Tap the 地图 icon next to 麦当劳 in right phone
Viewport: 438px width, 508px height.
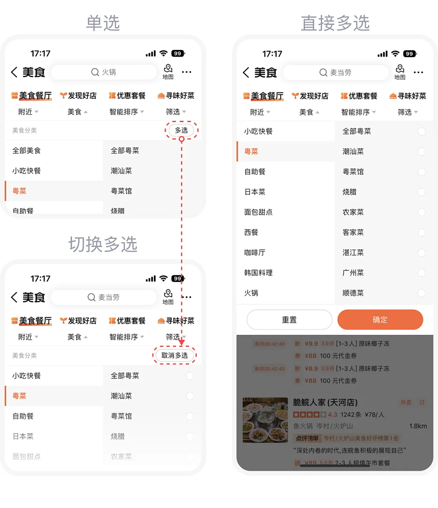[x=400, y=72]
